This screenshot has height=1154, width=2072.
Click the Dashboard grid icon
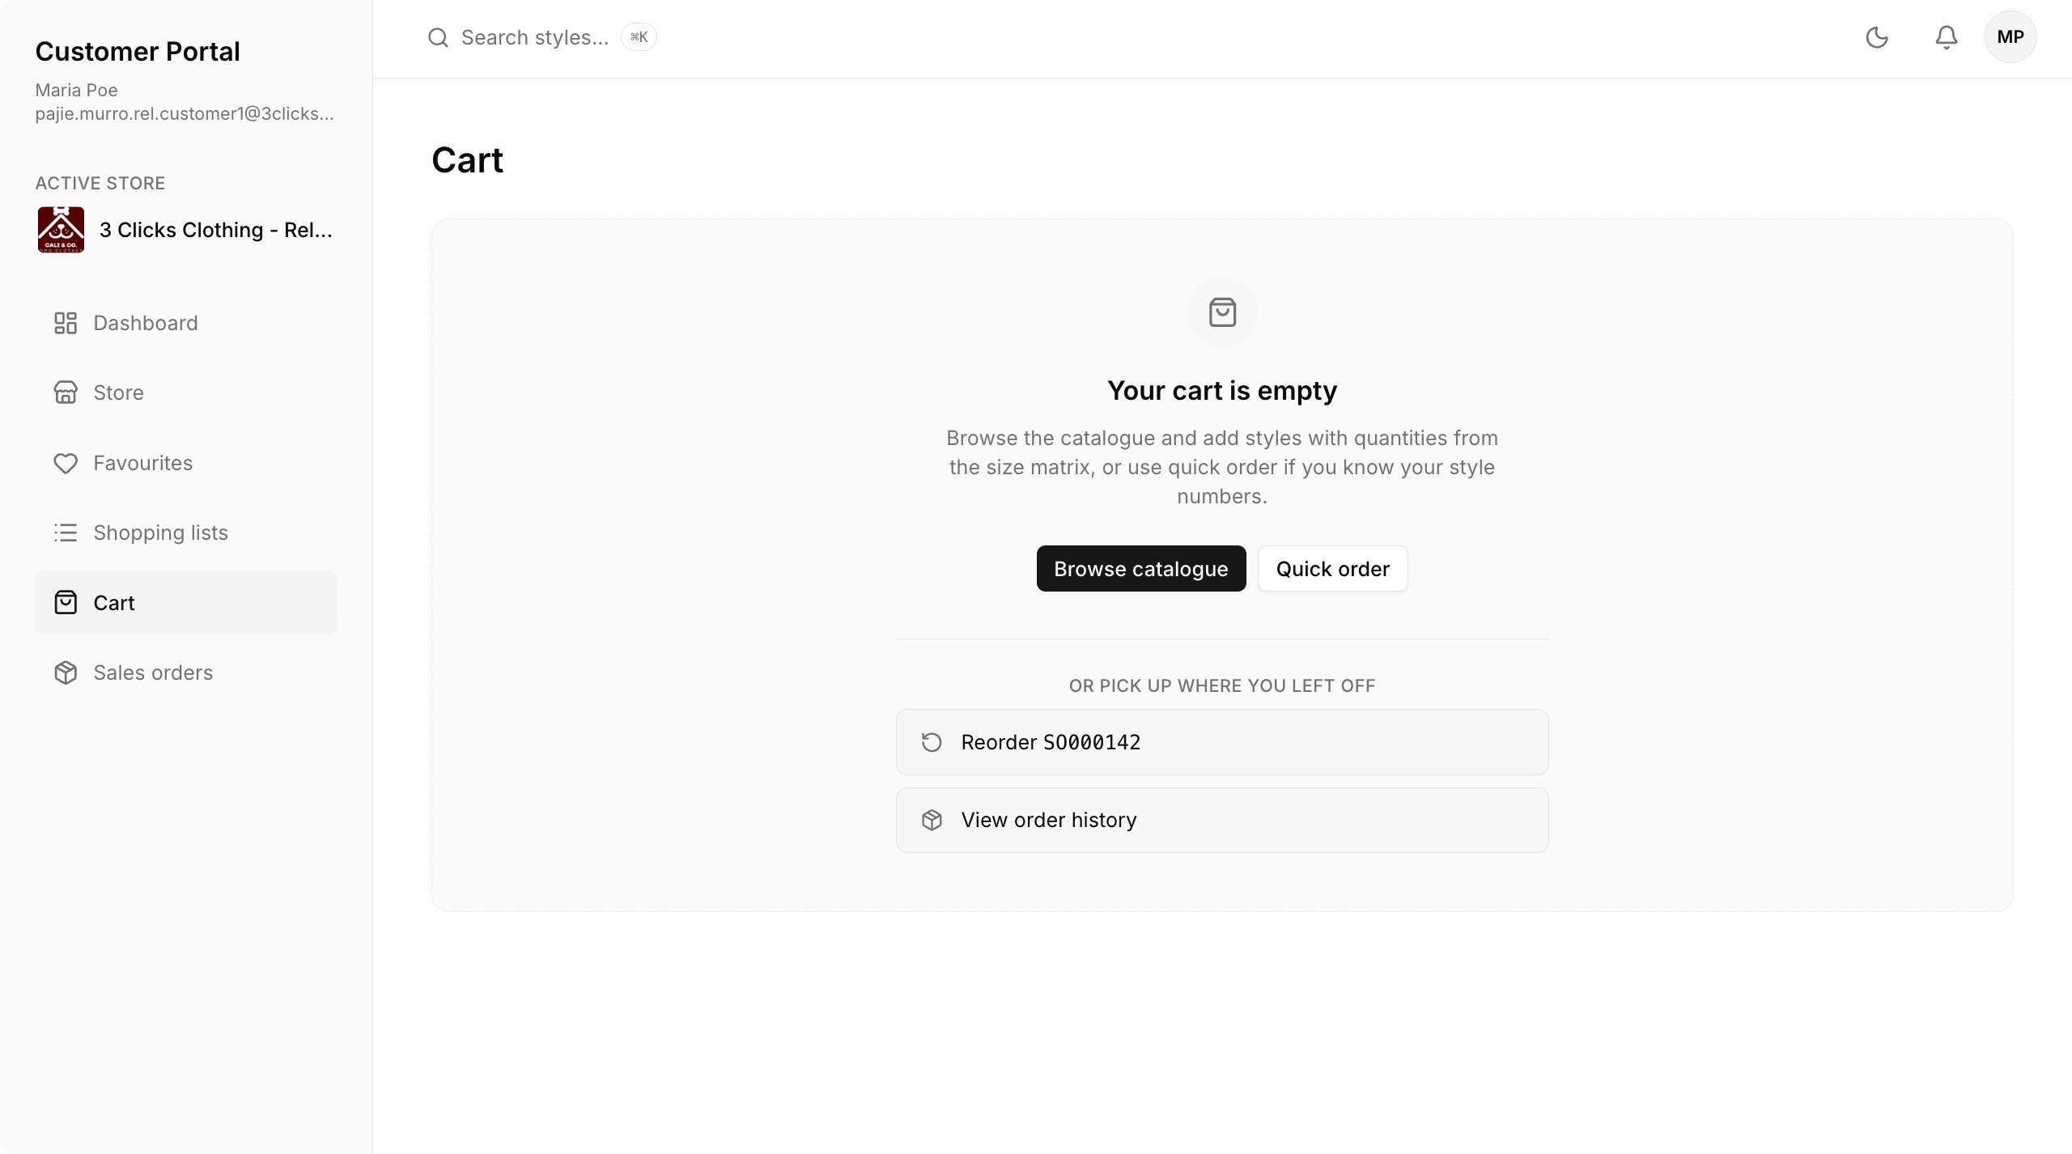pos(66,323)
